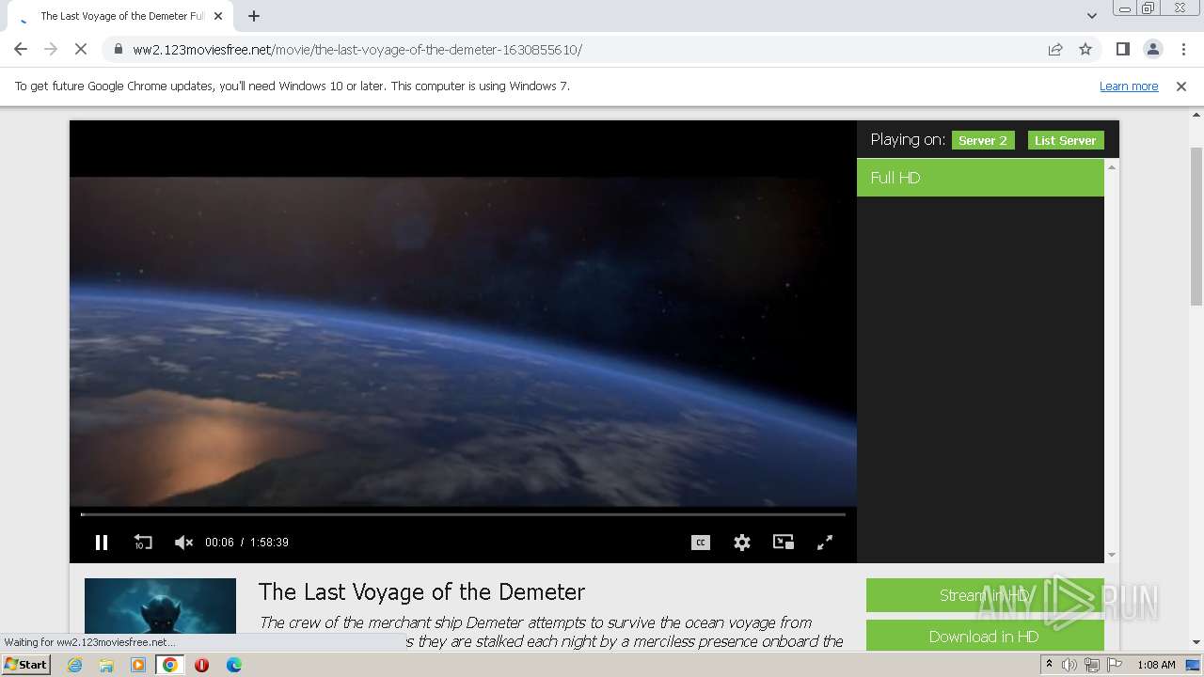Image resolution: width=1204 pixels, height=677 pixels.
Task: Switch to Chrome in taskbar
Action: click(x=170, y=665)
